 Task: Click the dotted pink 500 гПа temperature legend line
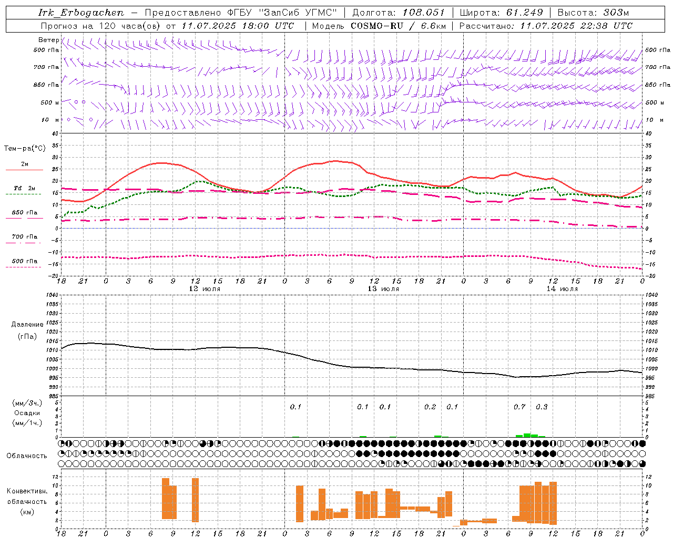(24, 267)
